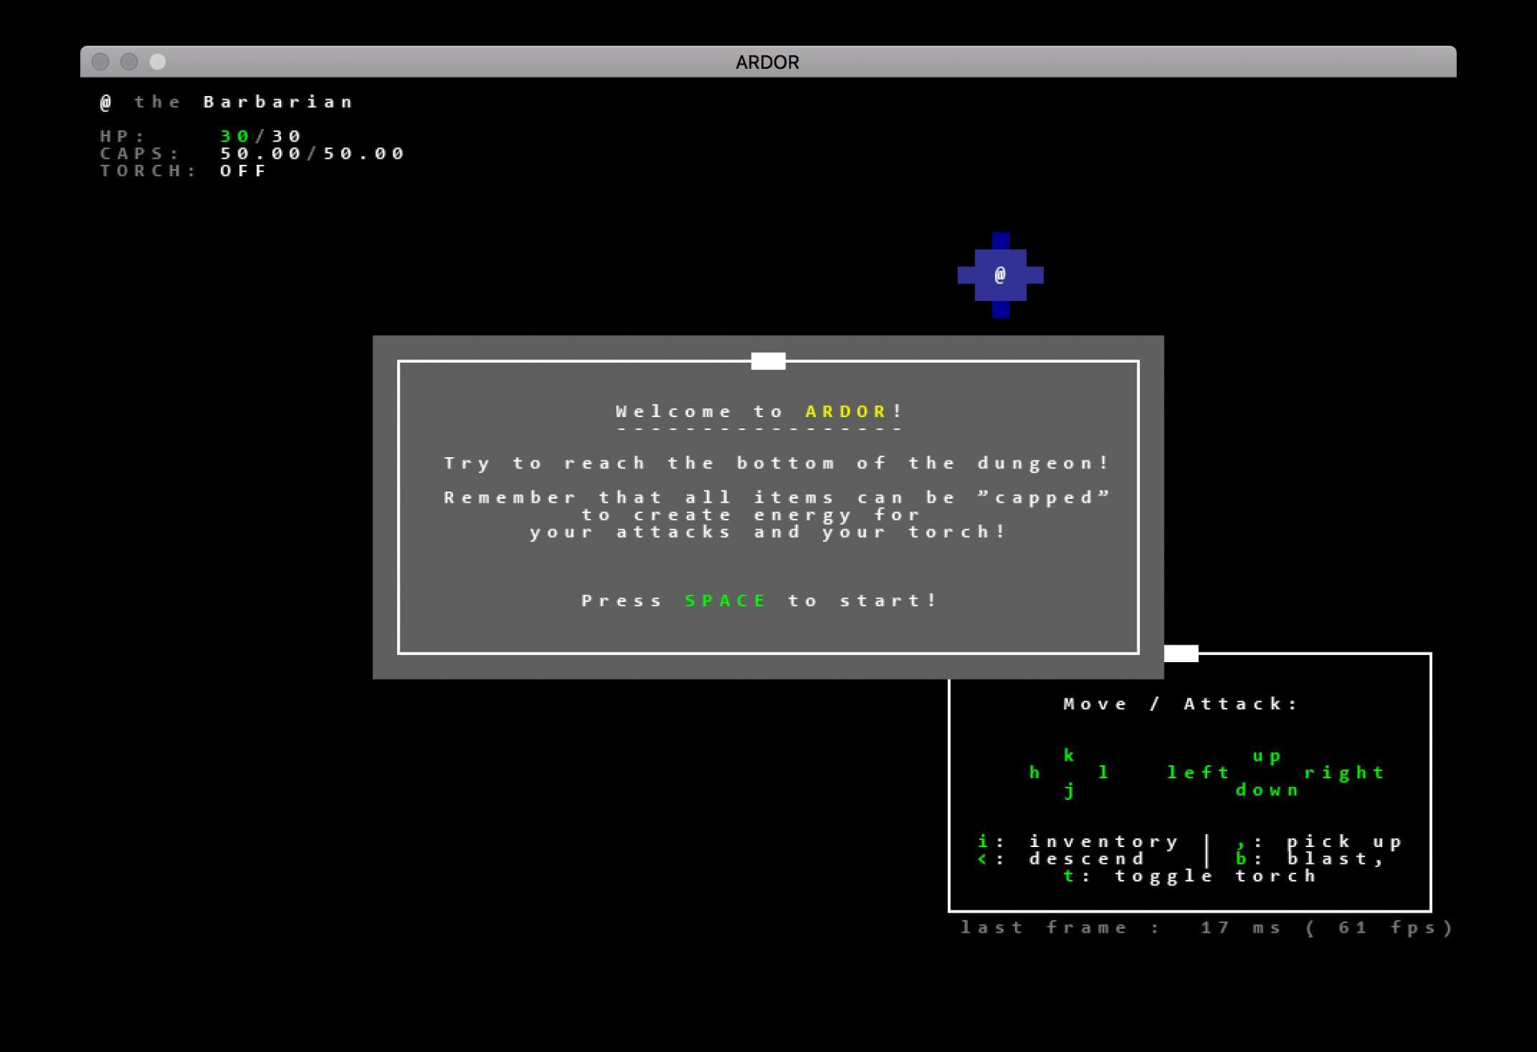Image resolution: width=1537 pixels, height=1052 pixels.
Task: Click the TORCH OFF status value
Action: (x=243, y=171)
